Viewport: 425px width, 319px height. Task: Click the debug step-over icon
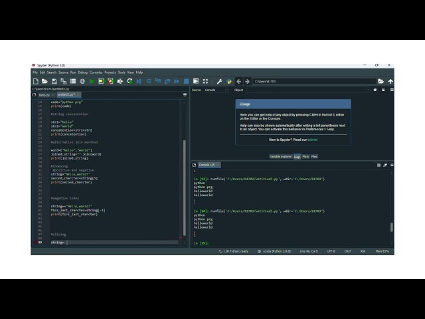[x=149, y=81]
